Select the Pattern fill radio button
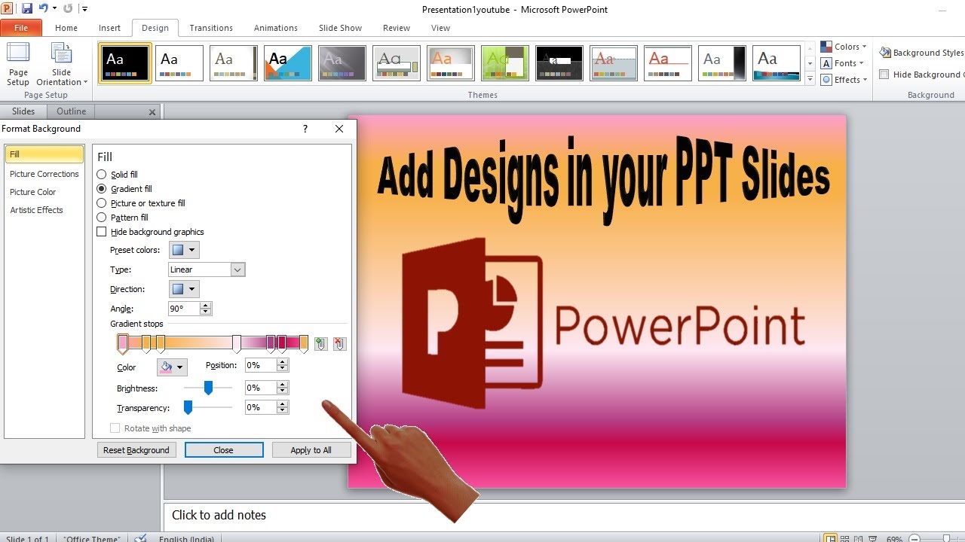Image resolution: width=965 pixels, height=542 pixels. 102,218
